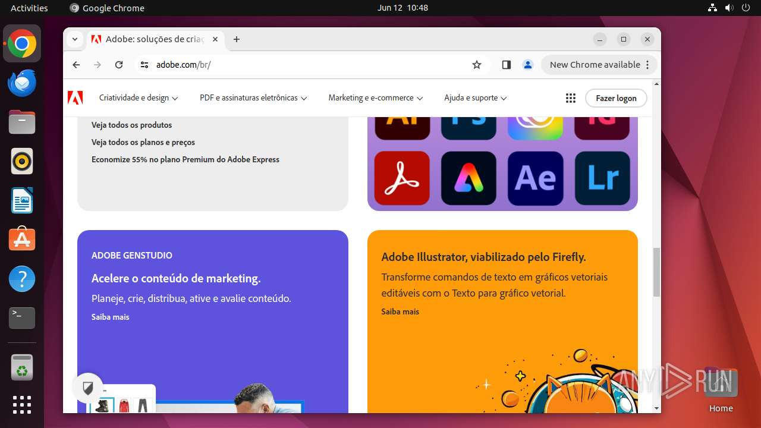
Task: Launch Thunderbird from the dock
Action: click(x=22, y=83)
